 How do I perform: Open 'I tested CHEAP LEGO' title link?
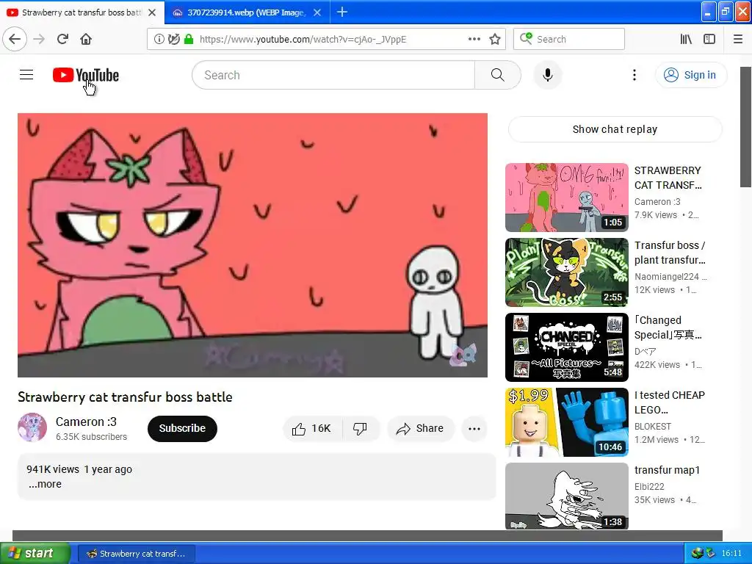click(670, 402)
